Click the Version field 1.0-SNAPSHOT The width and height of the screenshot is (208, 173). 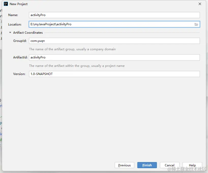(114, 74)
